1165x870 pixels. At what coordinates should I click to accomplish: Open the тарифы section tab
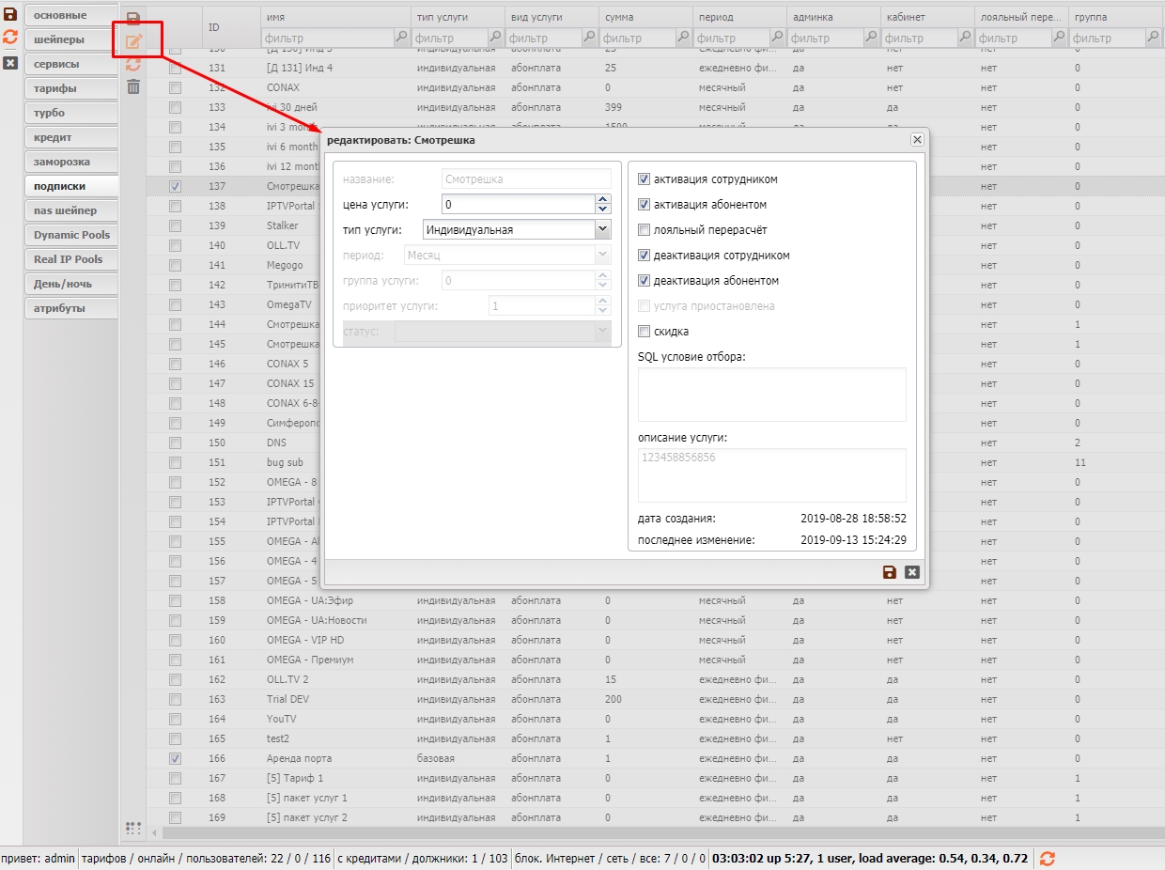click(x=70, y=88)
